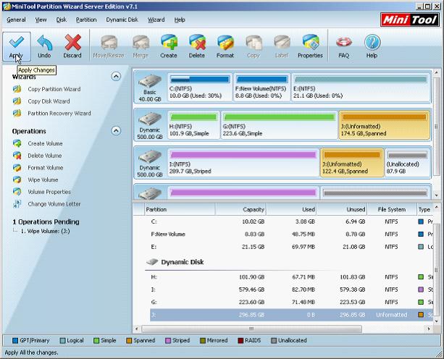
Task: Launch the Copy Partition Wizard link
Action: pyautogui.click(x=54, y=89)
